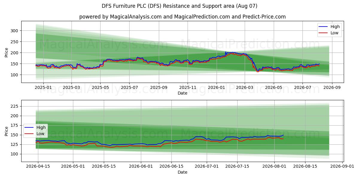
Task: Click the '2026-05-15' tick label
Action: (x=104, y=166)
